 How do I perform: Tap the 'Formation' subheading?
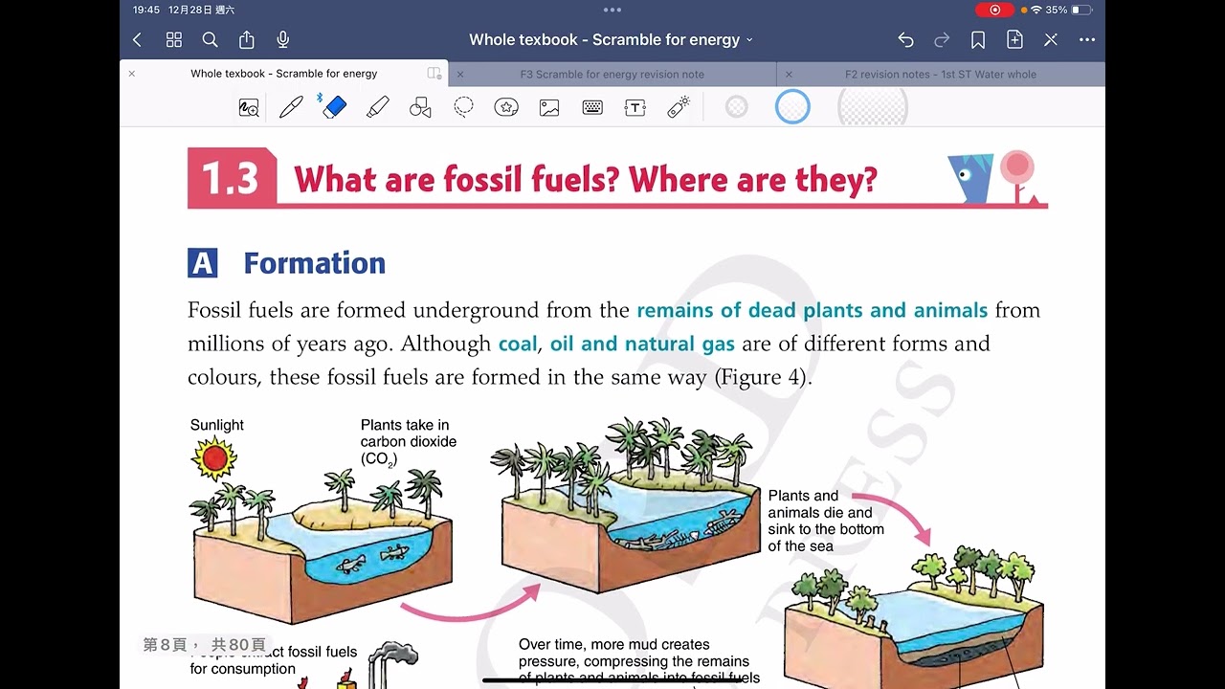coord(314,263)
